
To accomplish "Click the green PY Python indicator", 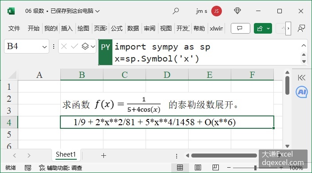I will click(x=106, y=52).
